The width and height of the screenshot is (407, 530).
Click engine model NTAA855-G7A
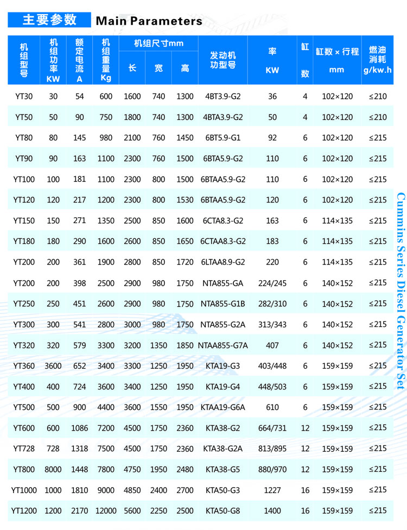223,345
